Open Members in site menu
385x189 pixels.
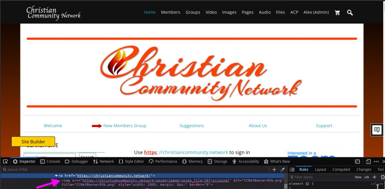click(171, 12)
